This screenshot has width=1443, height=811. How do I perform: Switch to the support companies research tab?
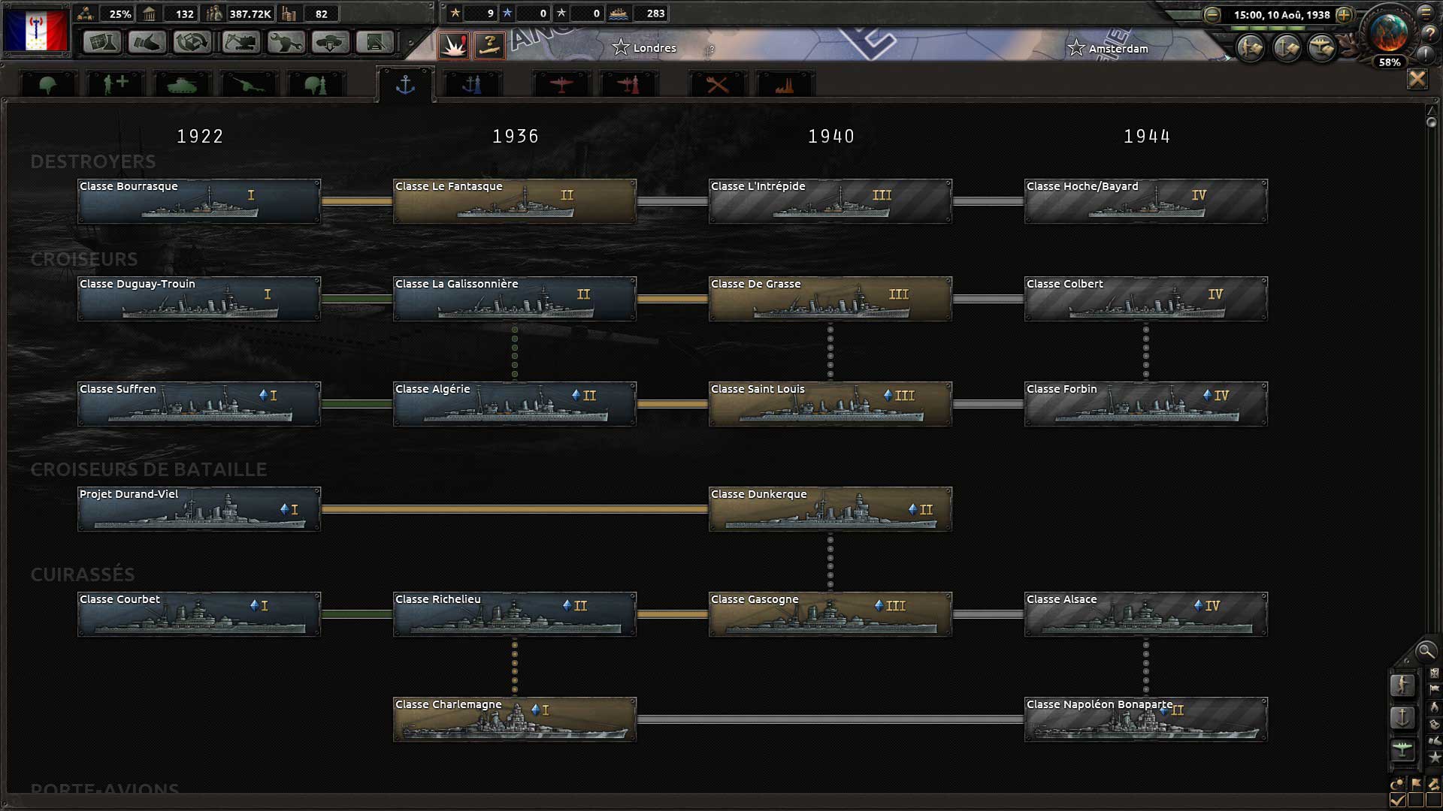click(x=115, y=84)
